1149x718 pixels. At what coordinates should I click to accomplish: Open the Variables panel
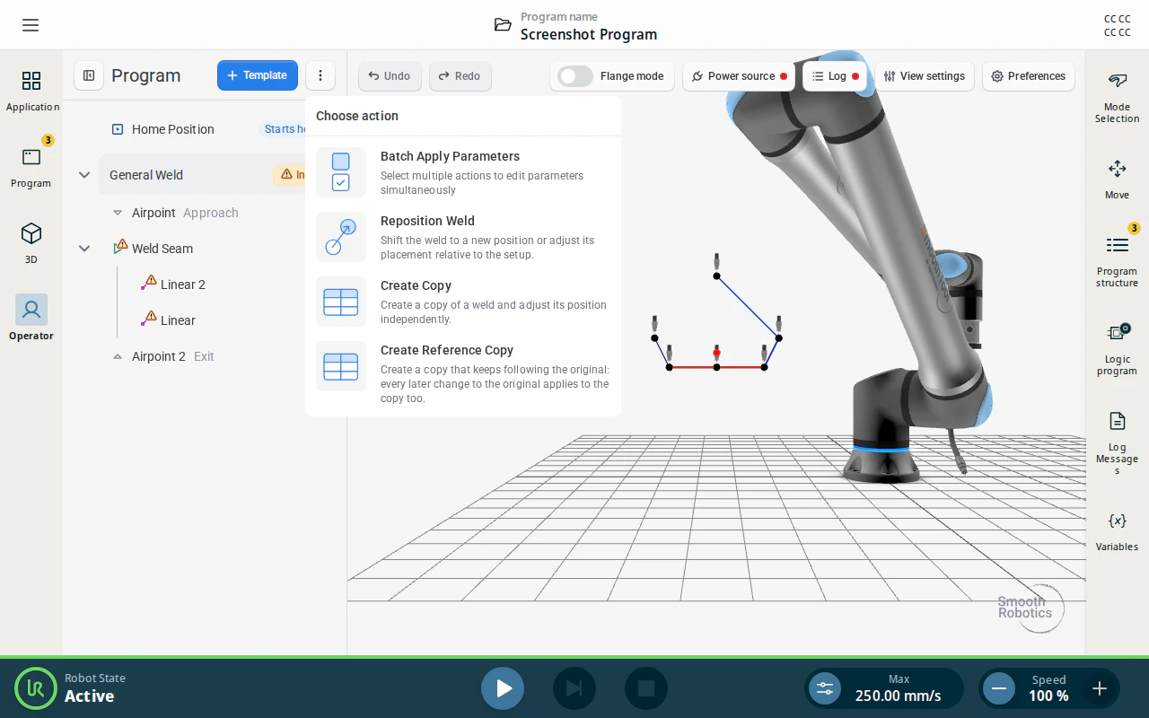coord(1118,531)
